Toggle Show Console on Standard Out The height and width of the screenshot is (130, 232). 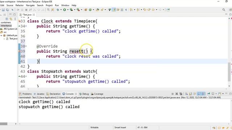coord(199,94)
